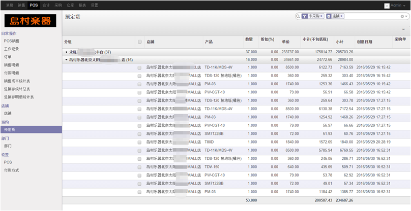The height and width of the screenshot is (211, 411).
Task: Toggle the select-all checkbox in the table header
Action: tap(140, 42)
